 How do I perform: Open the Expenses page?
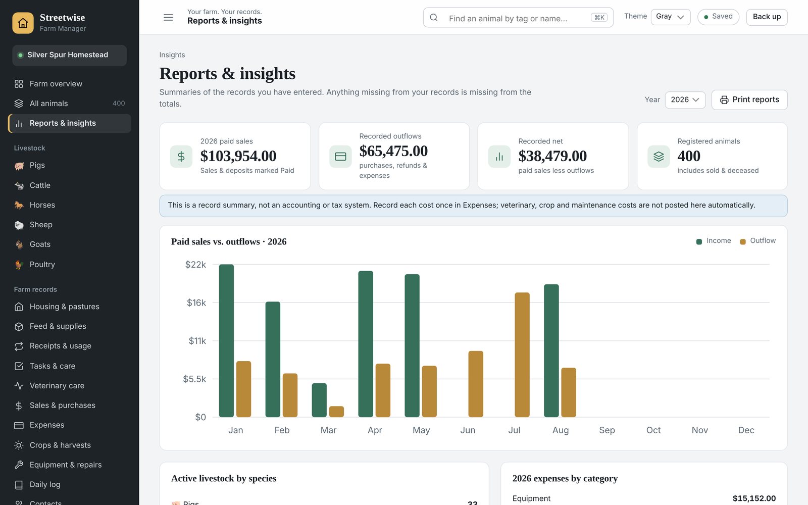click(70, 425)
